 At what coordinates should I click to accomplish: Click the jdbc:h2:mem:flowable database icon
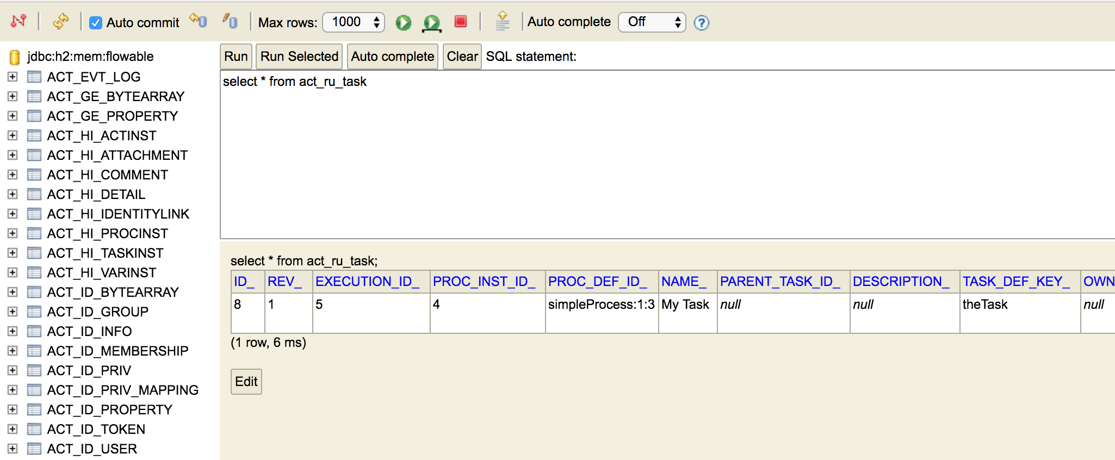pyautogui.click(x=15, y=57)
